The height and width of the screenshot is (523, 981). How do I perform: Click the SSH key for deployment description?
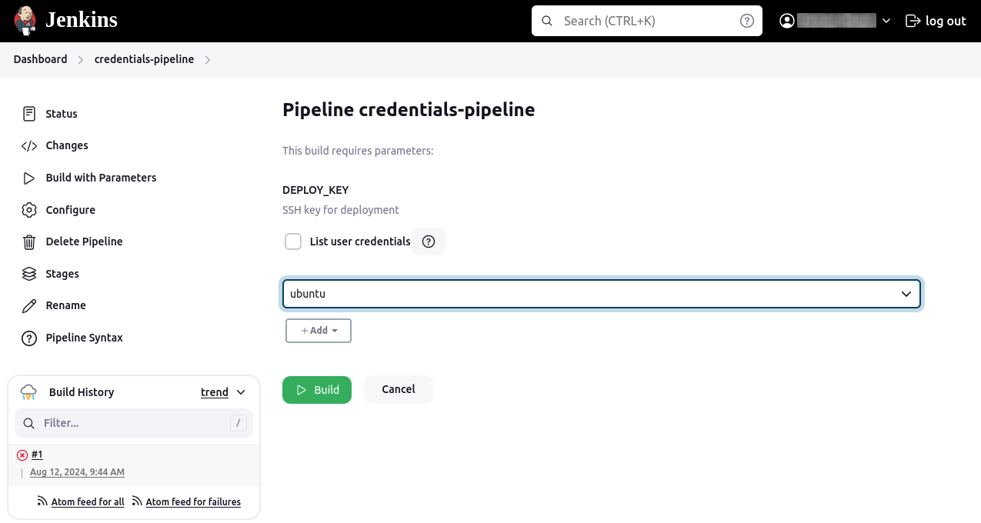(x=341, y=210)
